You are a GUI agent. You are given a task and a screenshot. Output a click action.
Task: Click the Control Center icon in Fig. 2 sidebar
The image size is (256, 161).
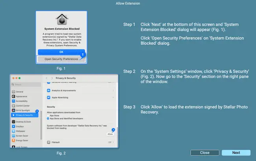(x=13, y=106)
